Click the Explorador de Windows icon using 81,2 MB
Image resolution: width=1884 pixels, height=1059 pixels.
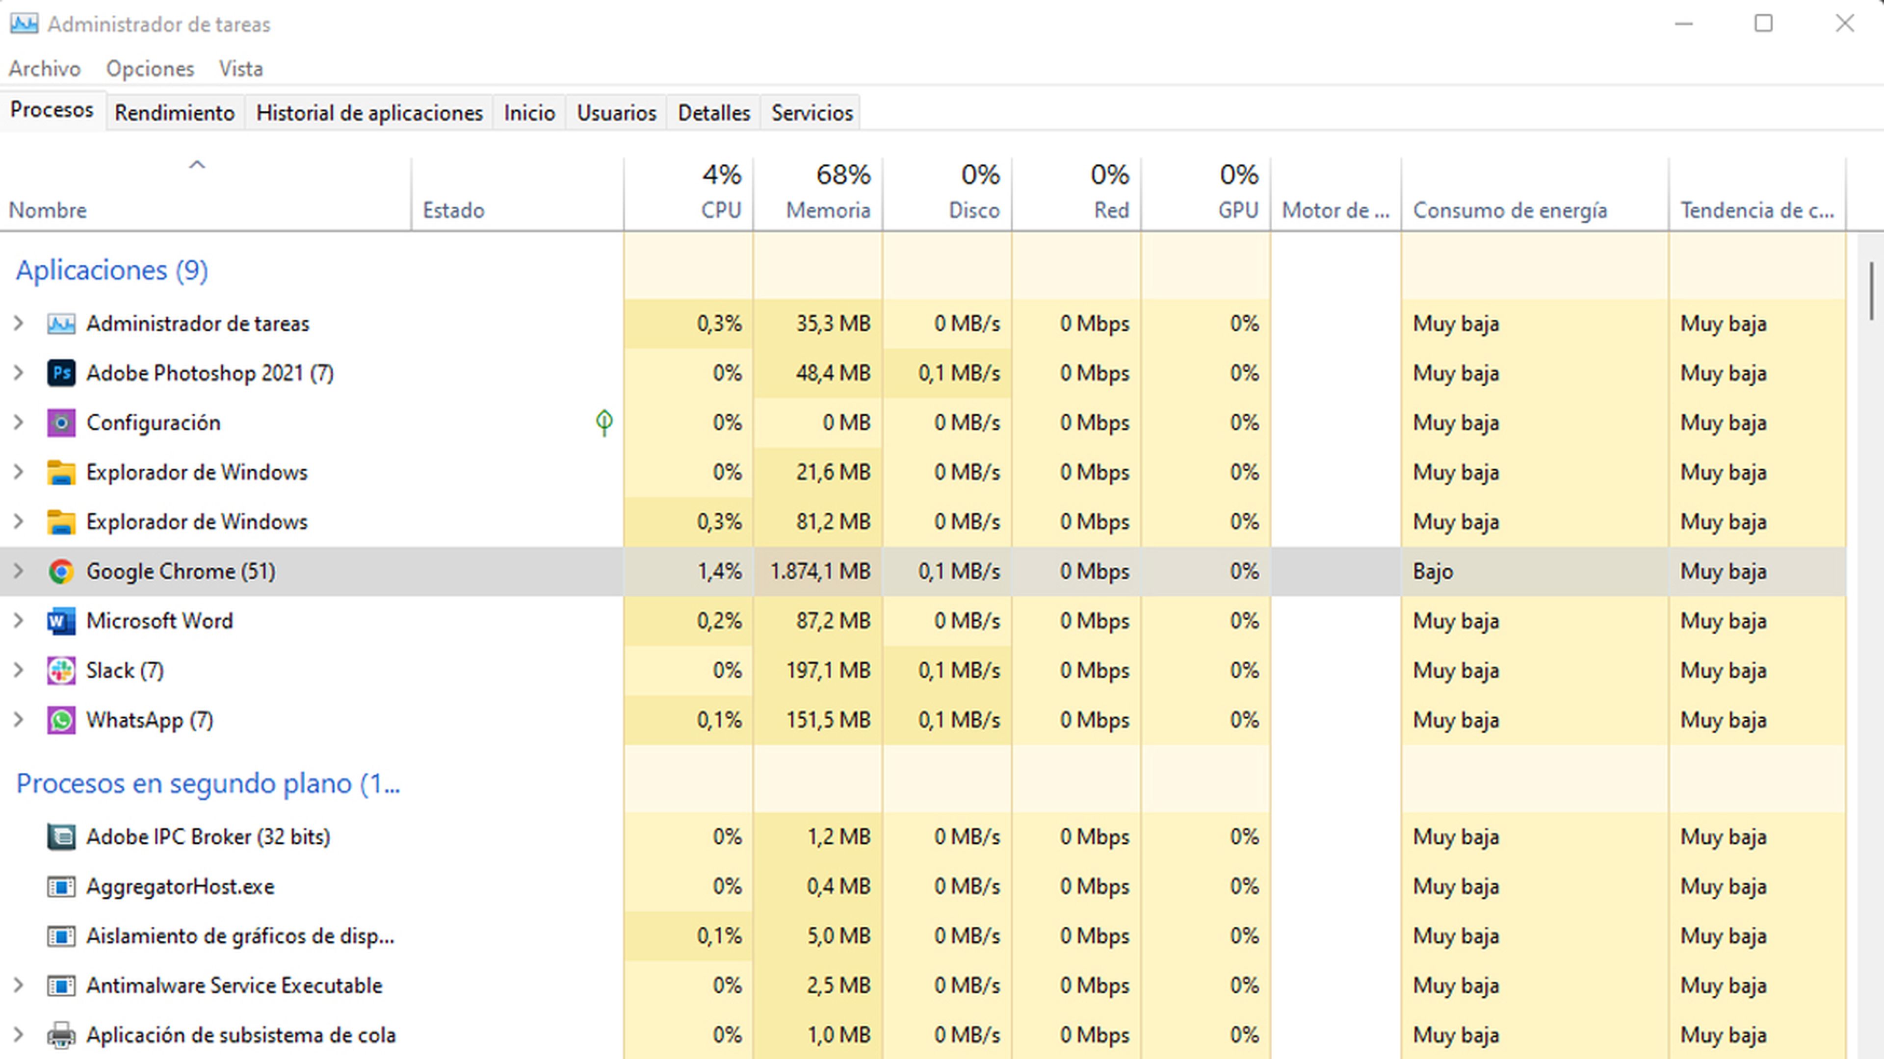click(61, 523)
